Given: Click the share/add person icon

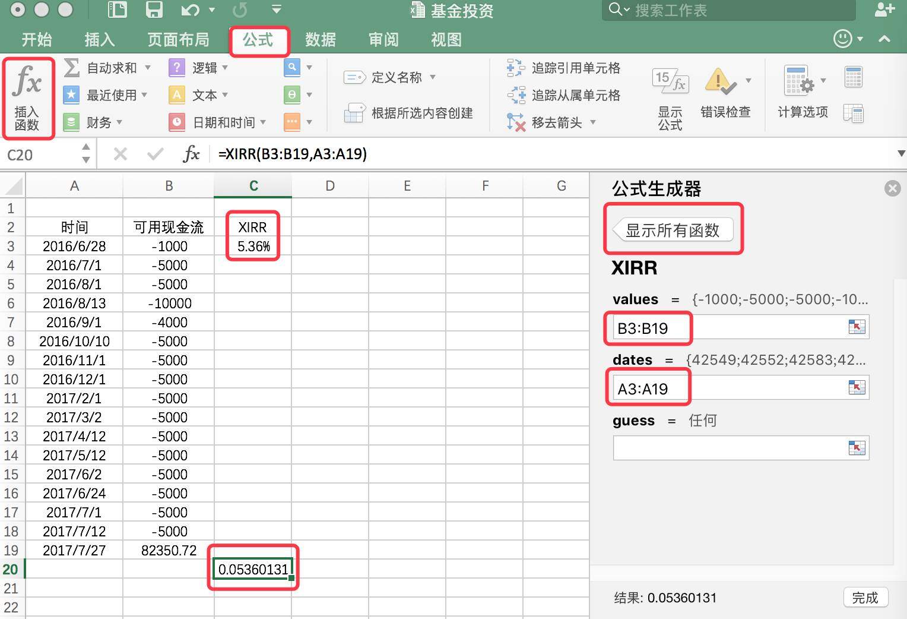Looking at the screenshot, I should (x=884, y=10).
